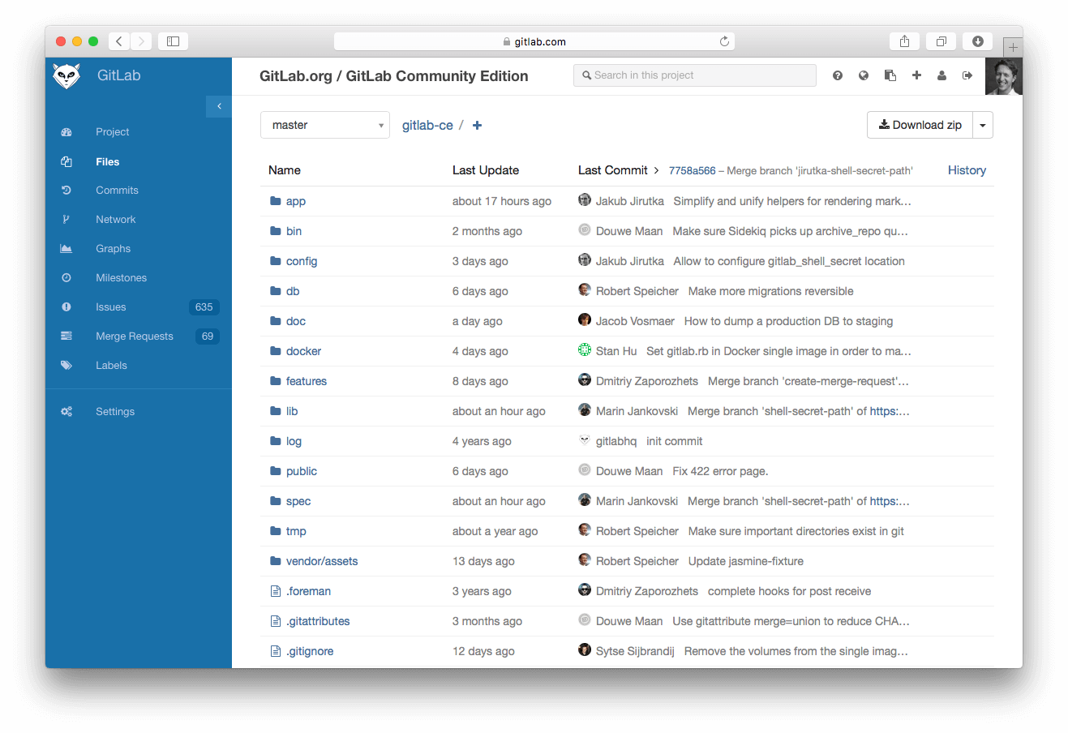1068x733 pixels.
Task: Click the folder icon beside bin
Action: 276,231
